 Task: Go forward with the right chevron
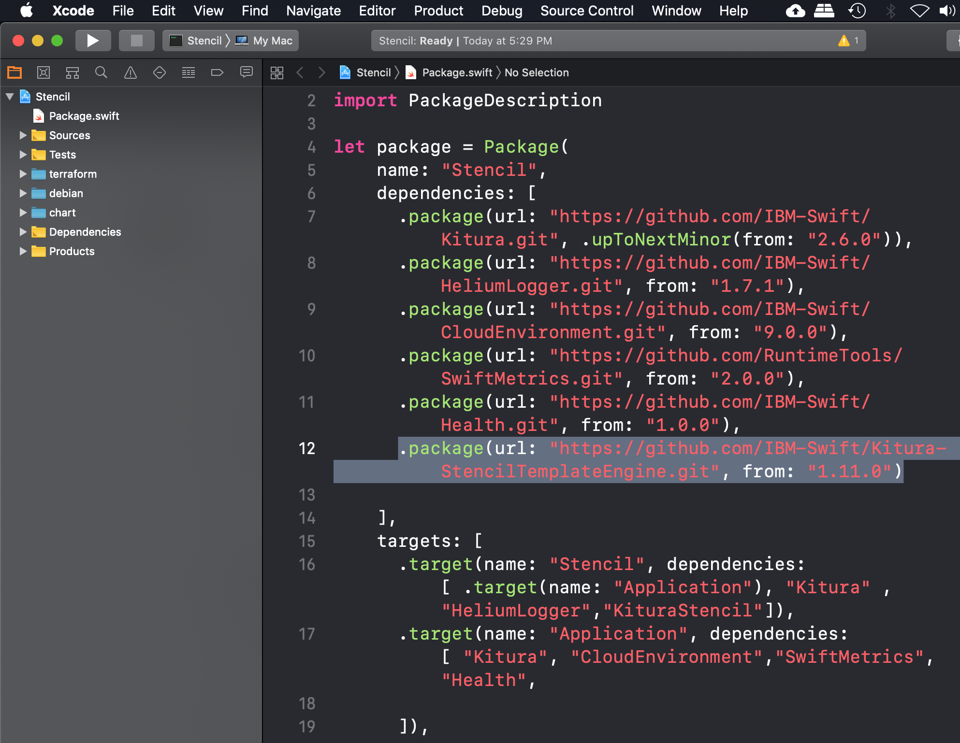tap(322, 72)
